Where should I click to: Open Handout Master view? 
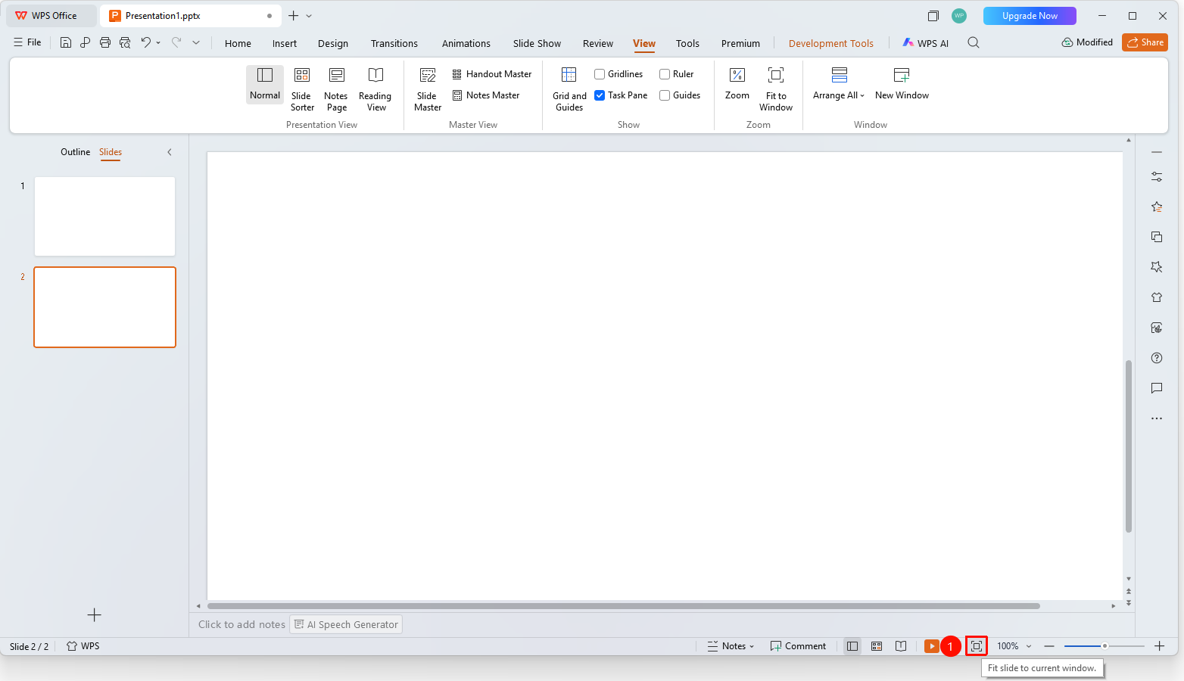click(492, 74)
